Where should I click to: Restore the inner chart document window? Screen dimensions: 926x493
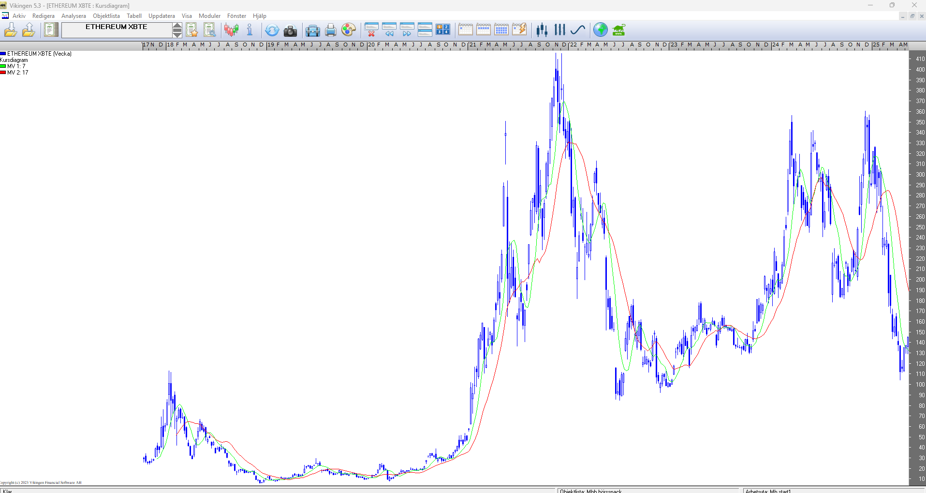912,16
